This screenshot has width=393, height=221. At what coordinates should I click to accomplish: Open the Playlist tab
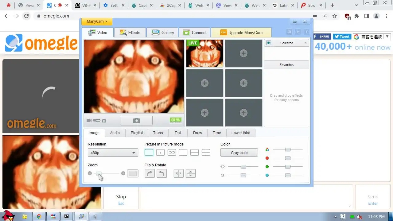[137, 133]
